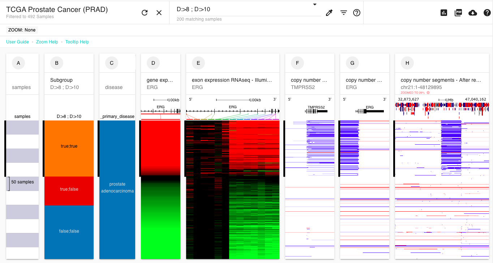This screenshot has width=493, height=263.
Task: Select column D badge
Action: point(153,63)
